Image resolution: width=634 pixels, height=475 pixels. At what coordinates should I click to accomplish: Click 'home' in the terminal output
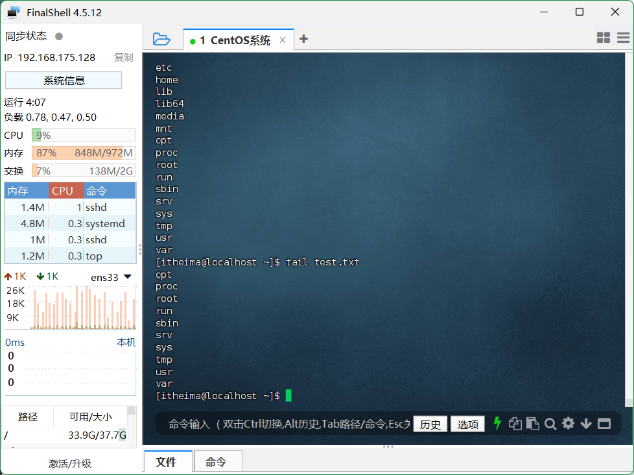point(167,80)
